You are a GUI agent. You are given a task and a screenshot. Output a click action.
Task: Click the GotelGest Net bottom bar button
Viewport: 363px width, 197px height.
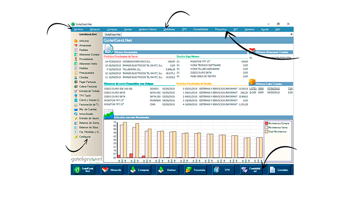pyautogui.click(x=84, y=170)
